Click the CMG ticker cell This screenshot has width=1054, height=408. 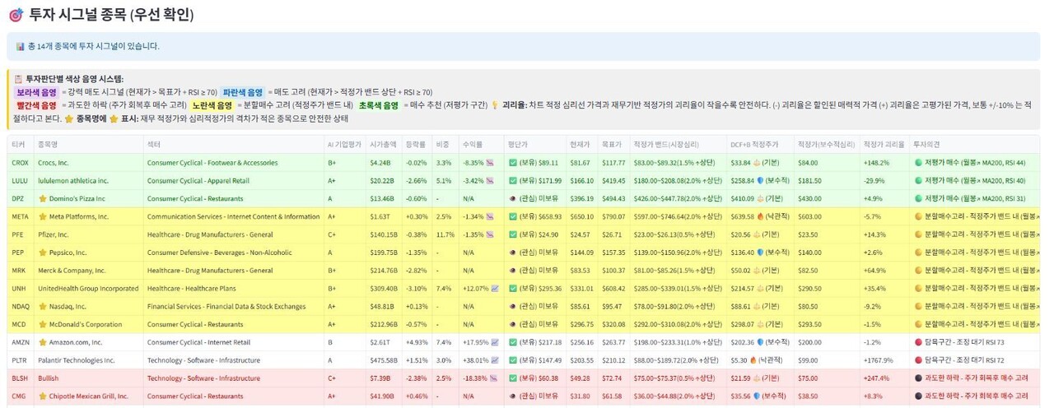tap(19, 396)
